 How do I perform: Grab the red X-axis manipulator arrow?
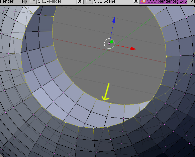pyautogui.click(x=133, y=48)
